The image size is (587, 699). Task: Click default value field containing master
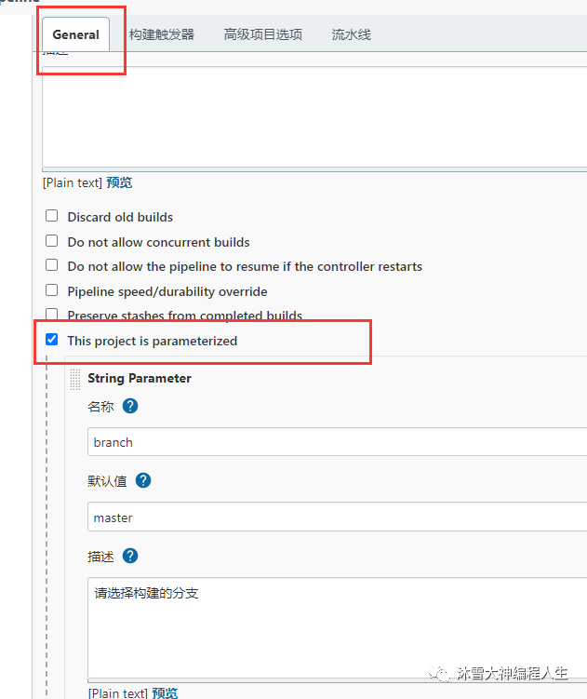pyautogui.click(x=337, y=518)
